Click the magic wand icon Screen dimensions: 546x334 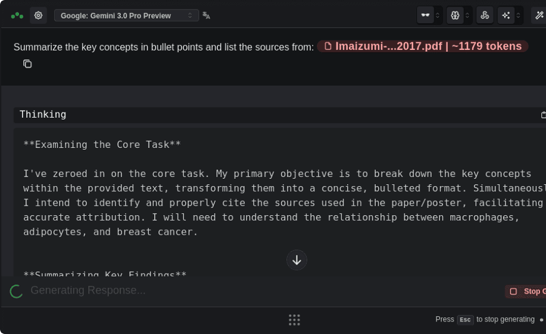click(539, 15)
